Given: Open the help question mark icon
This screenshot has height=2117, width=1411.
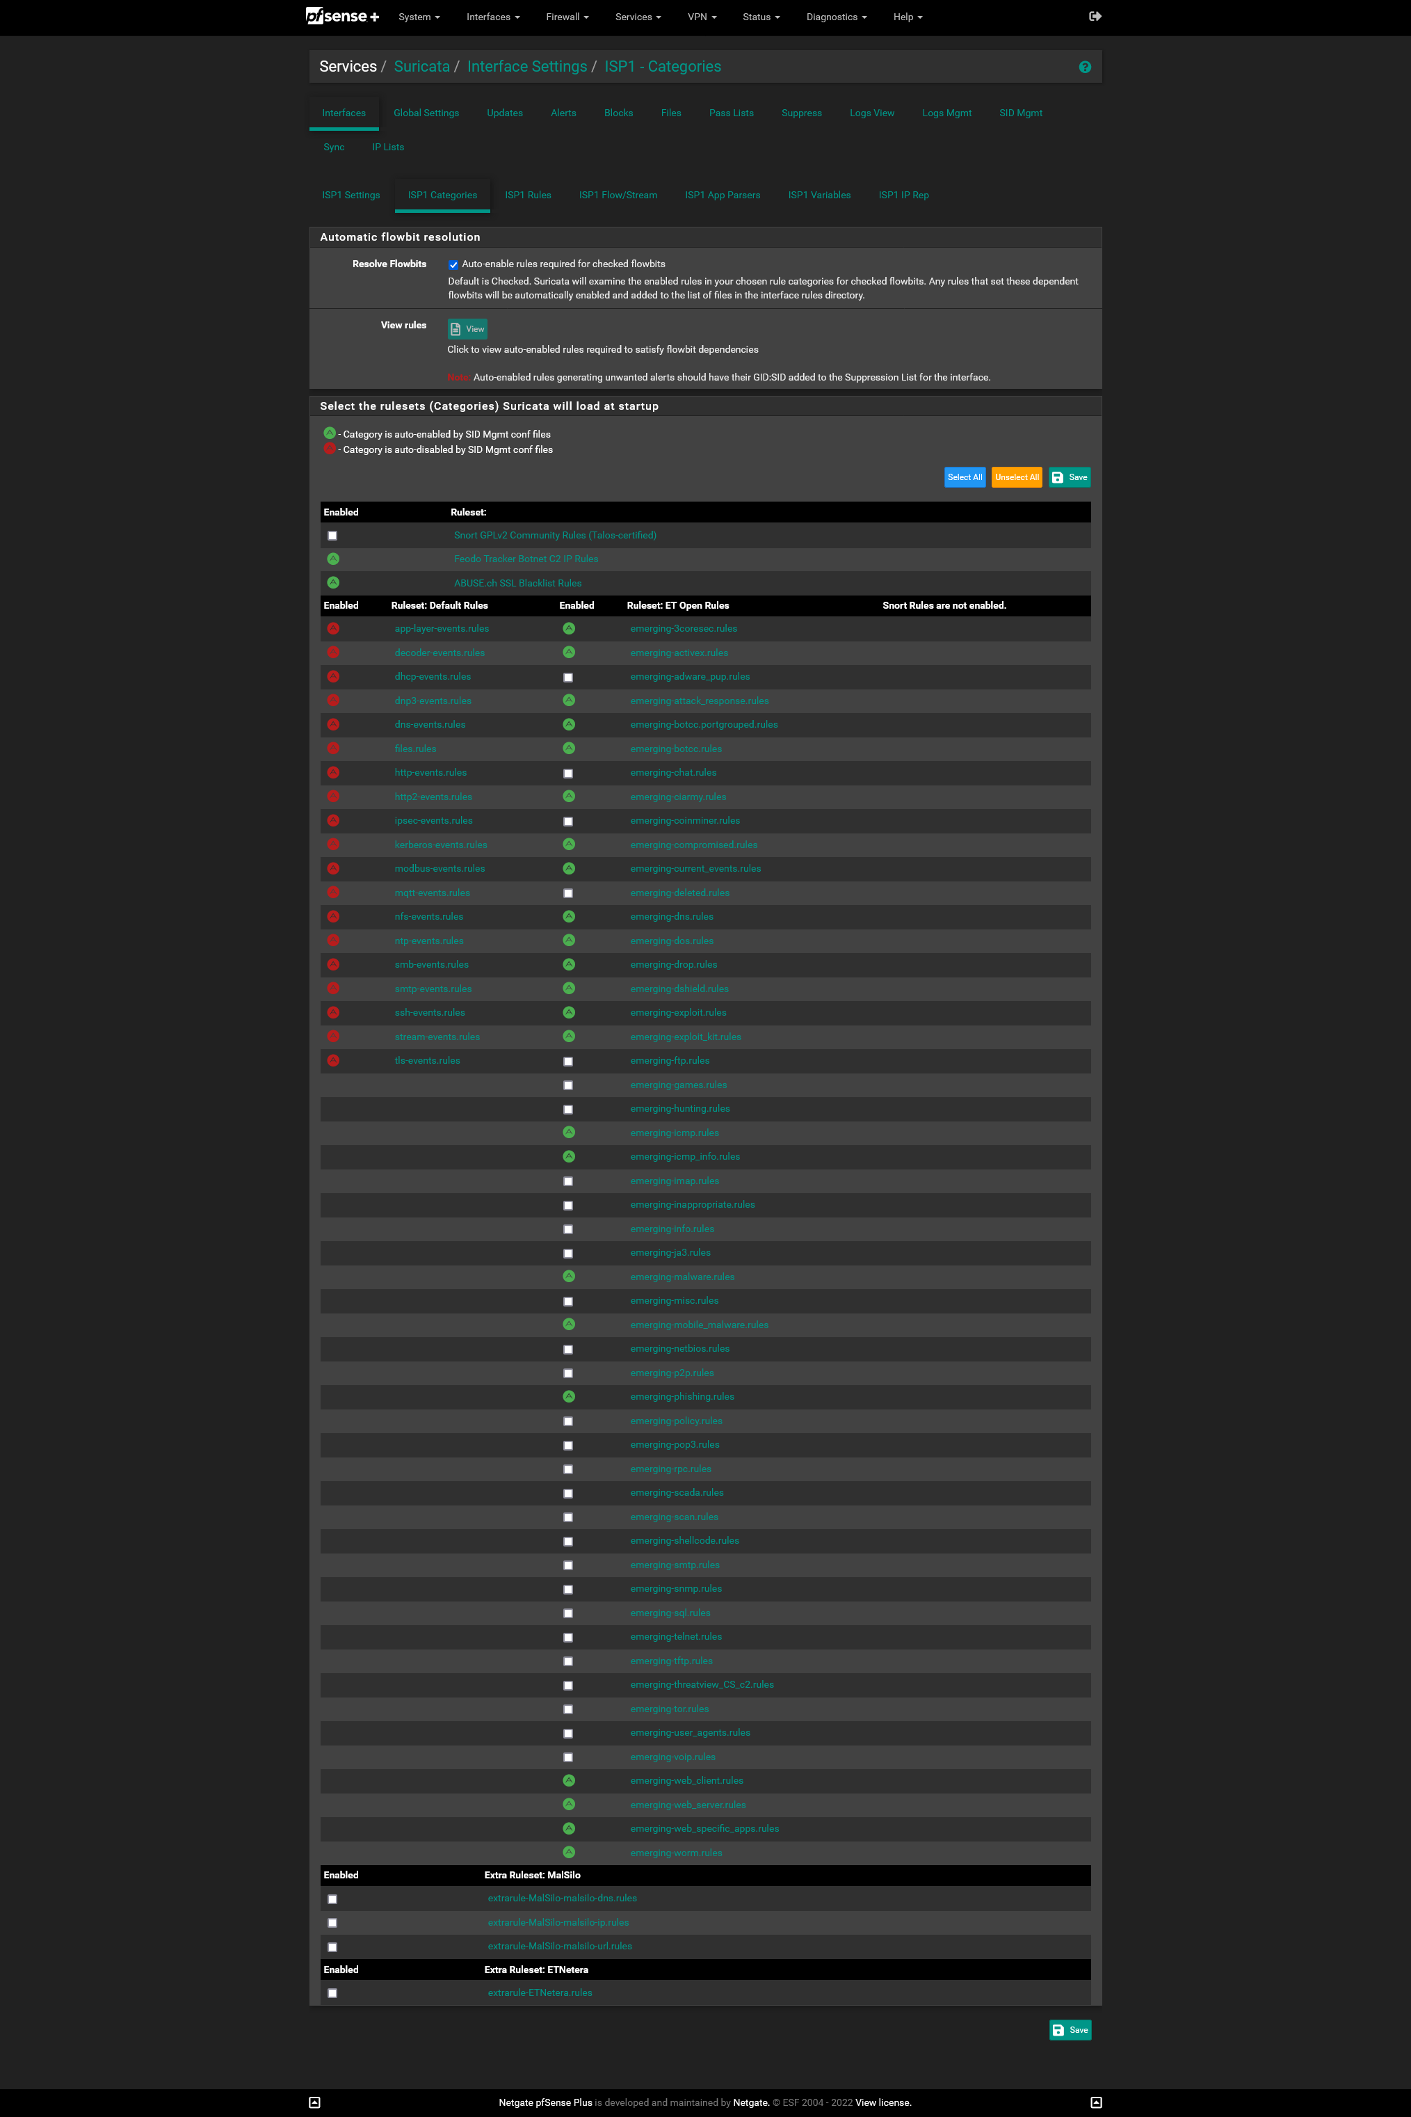Looking at the screenshot, I should [1084, 67].
